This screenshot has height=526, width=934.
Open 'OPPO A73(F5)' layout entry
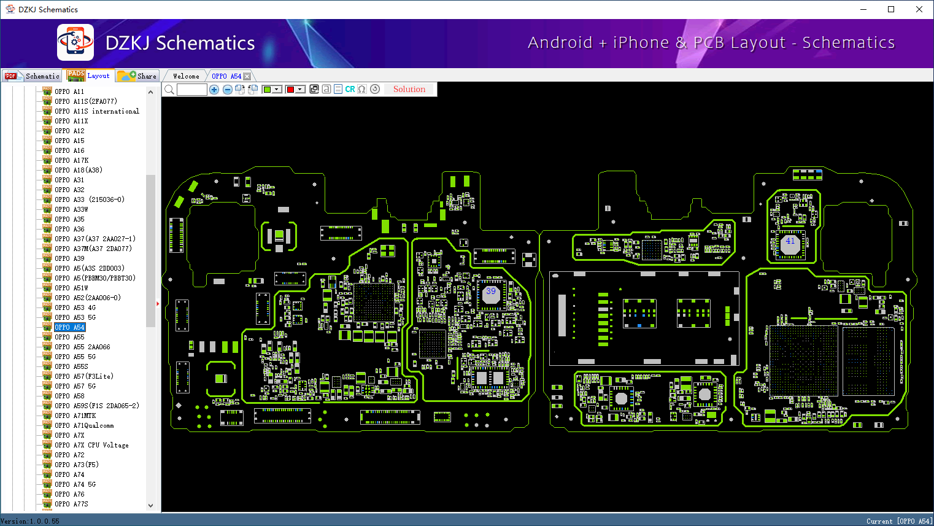(x=77, y=465)
